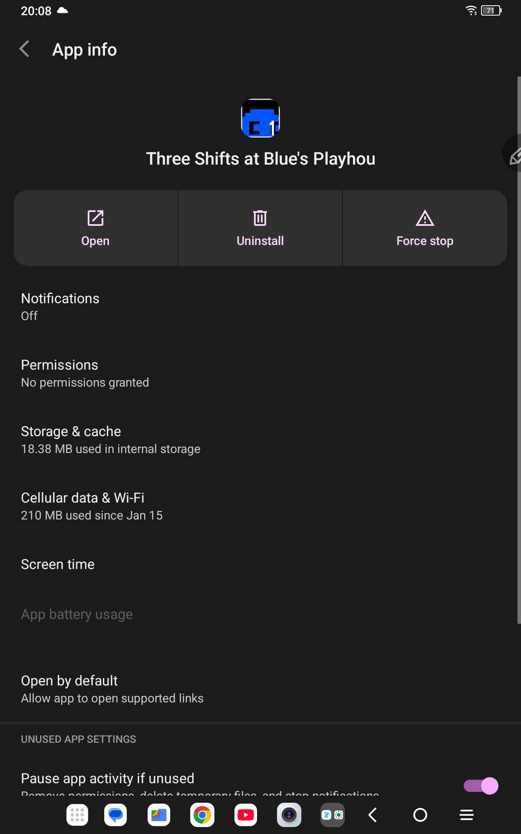
Task: Open YouTube from the dock
Action: tap(245, 815)
